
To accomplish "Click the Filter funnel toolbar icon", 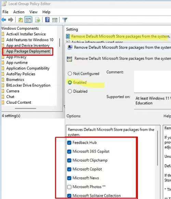I will tap(65, 20).
